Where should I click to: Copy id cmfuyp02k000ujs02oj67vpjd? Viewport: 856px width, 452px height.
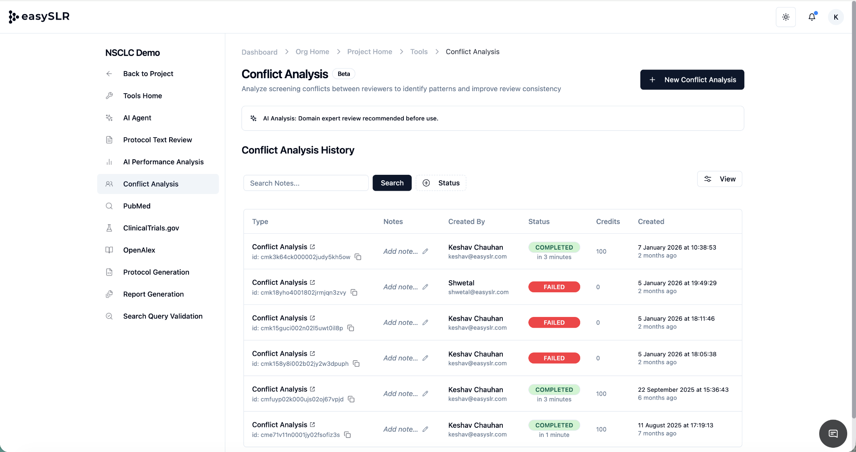(x=351, y=399)
